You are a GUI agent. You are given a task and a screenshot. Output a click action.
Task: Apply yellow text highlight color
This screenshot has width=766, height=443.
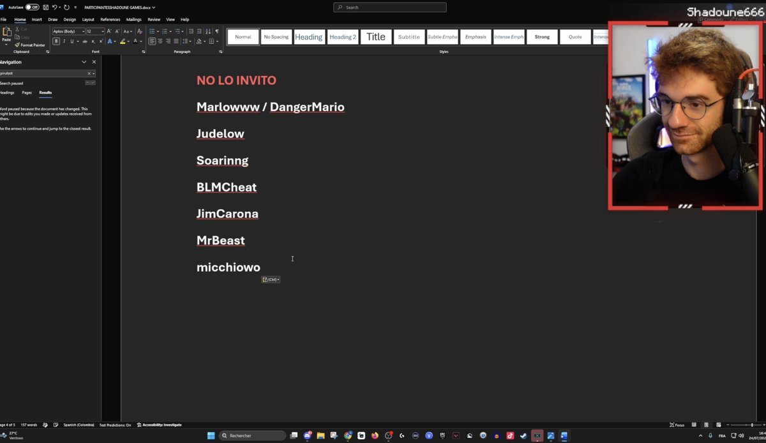[x=123, y=41]
